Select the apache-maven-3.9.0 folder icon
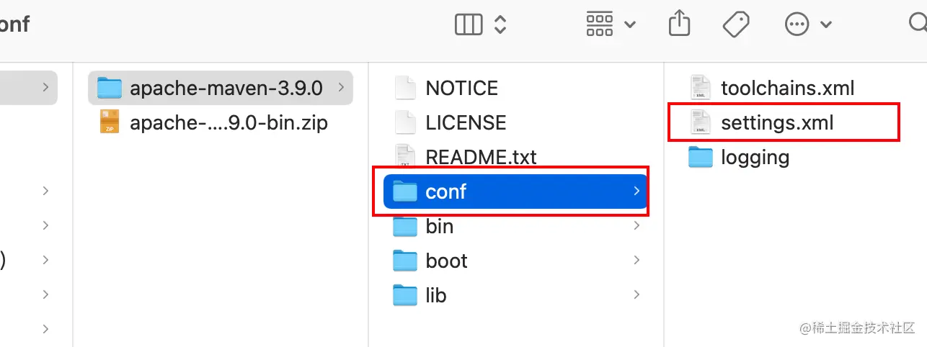This screenshot has width=927, height=347. (110, 88)
